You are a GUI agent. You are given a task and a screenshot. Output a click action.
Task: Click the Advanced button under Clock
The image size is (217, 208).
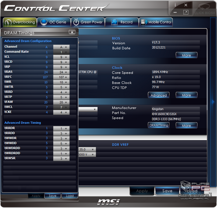pos(159,95)
